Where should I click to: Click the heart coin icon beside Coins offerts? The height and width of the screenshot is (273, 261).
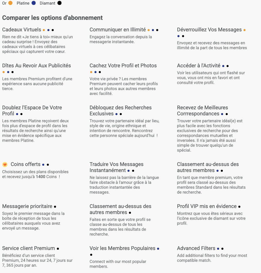click(x=5, y=165)
